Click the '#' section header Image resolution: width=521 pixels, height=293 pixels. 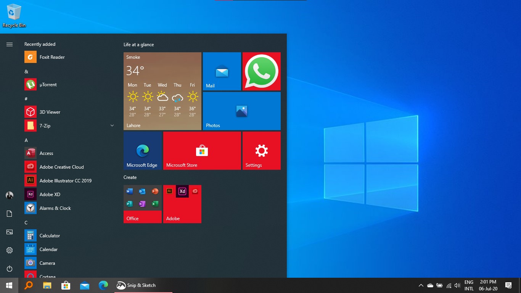click(26, 99)
